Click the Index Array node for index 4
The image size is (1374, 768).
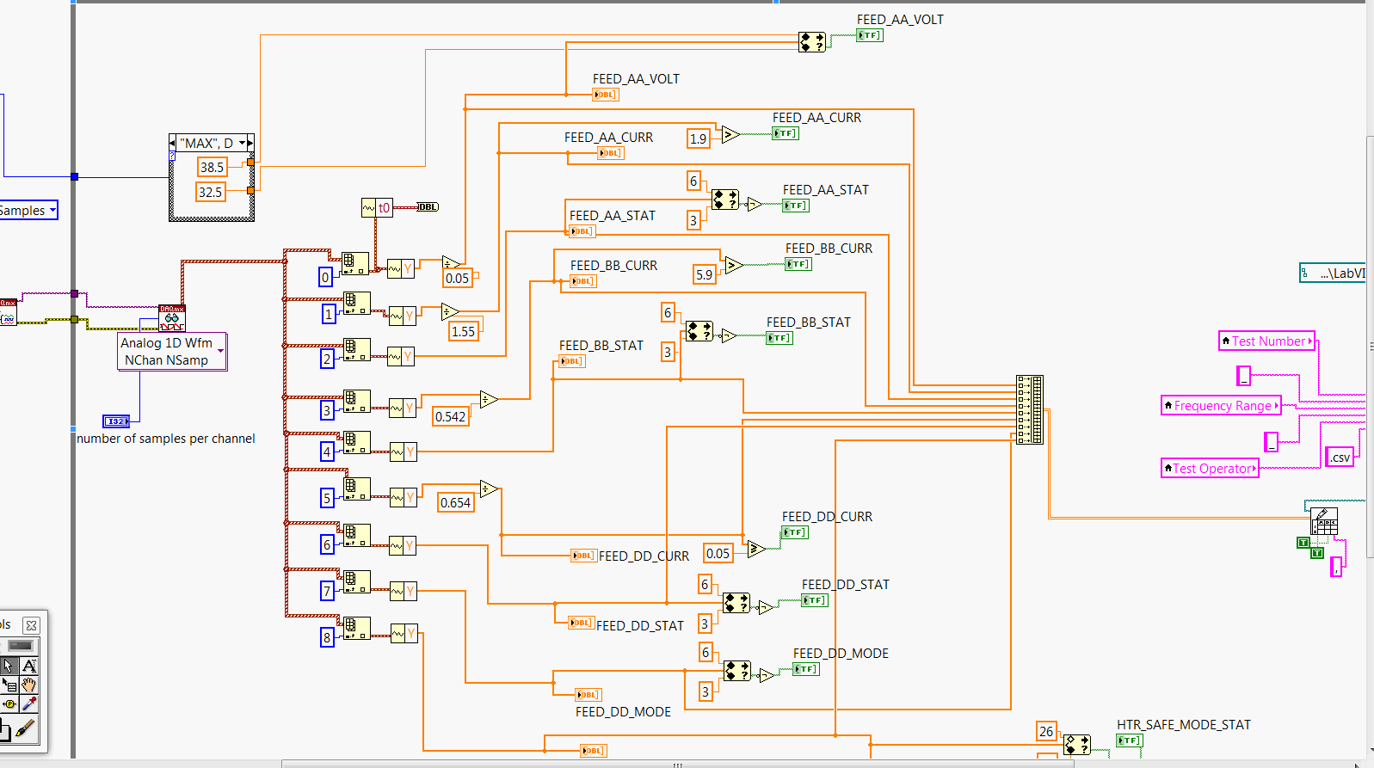click(x=356, y=442)
